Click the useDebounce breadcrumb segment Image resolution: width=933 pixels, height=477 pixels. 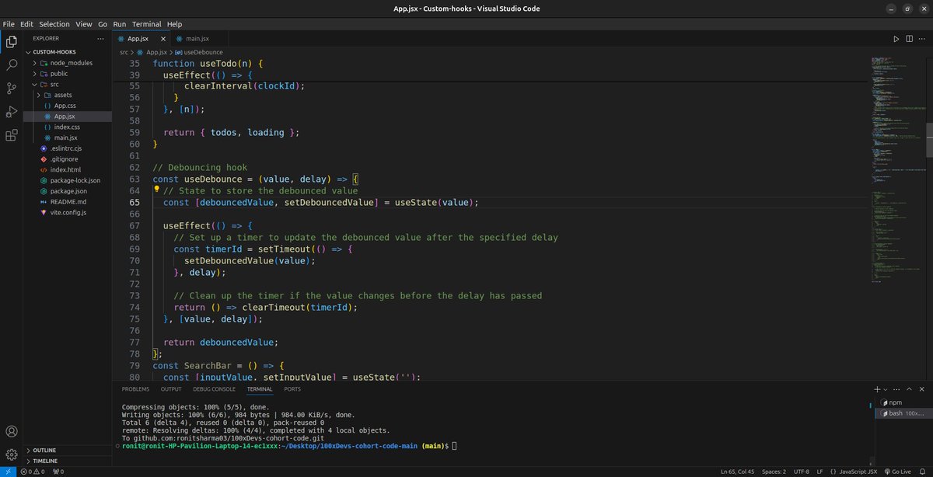click(x=198, y=52)
